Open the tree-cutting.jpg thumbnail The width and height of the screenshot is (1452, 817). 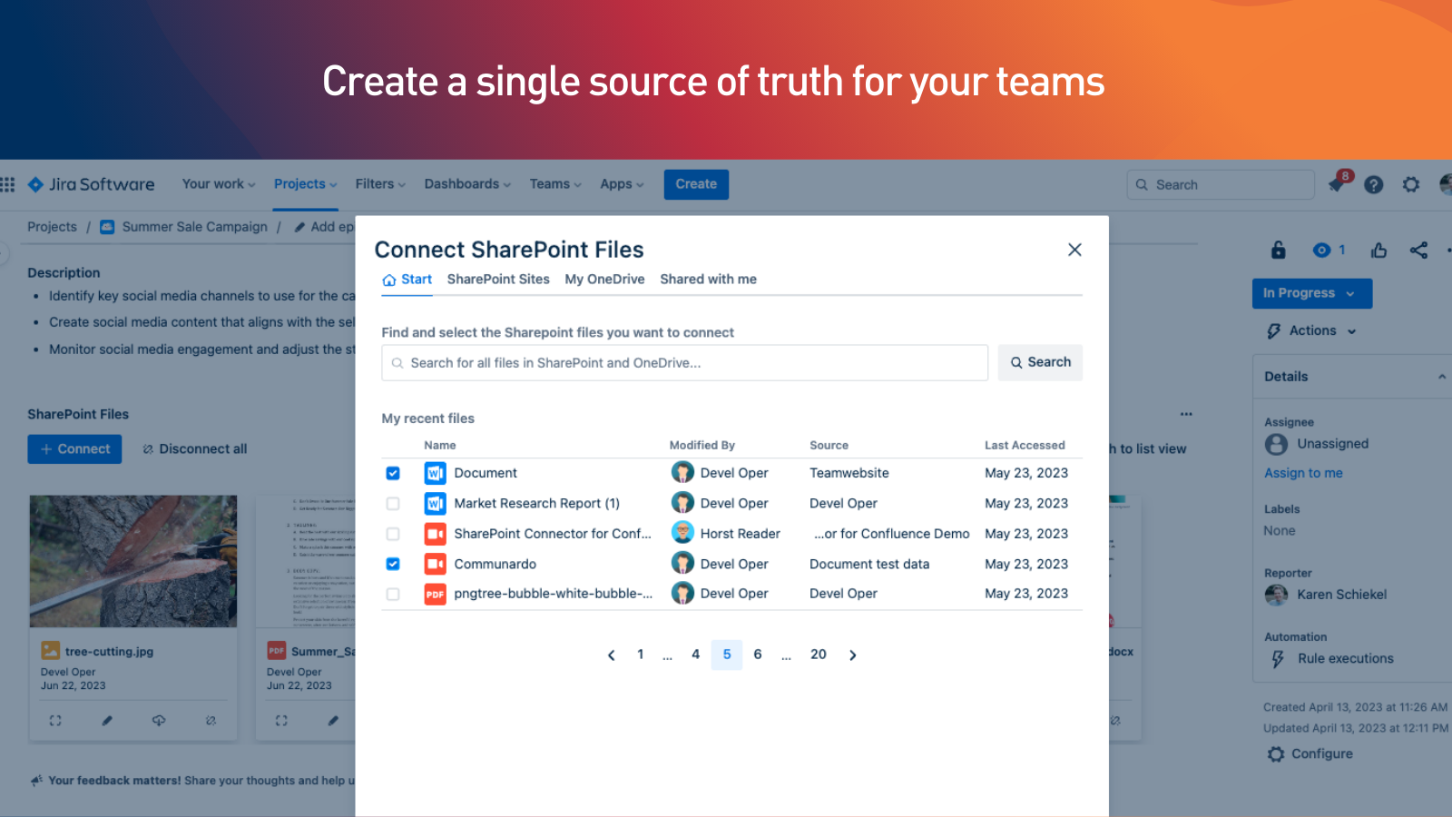tap(133, 561)
